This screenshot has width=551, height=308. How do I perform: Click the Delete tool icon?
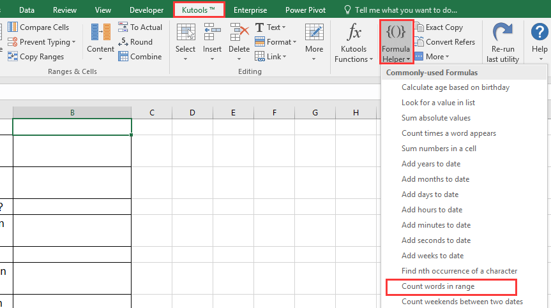pos(239,33)
